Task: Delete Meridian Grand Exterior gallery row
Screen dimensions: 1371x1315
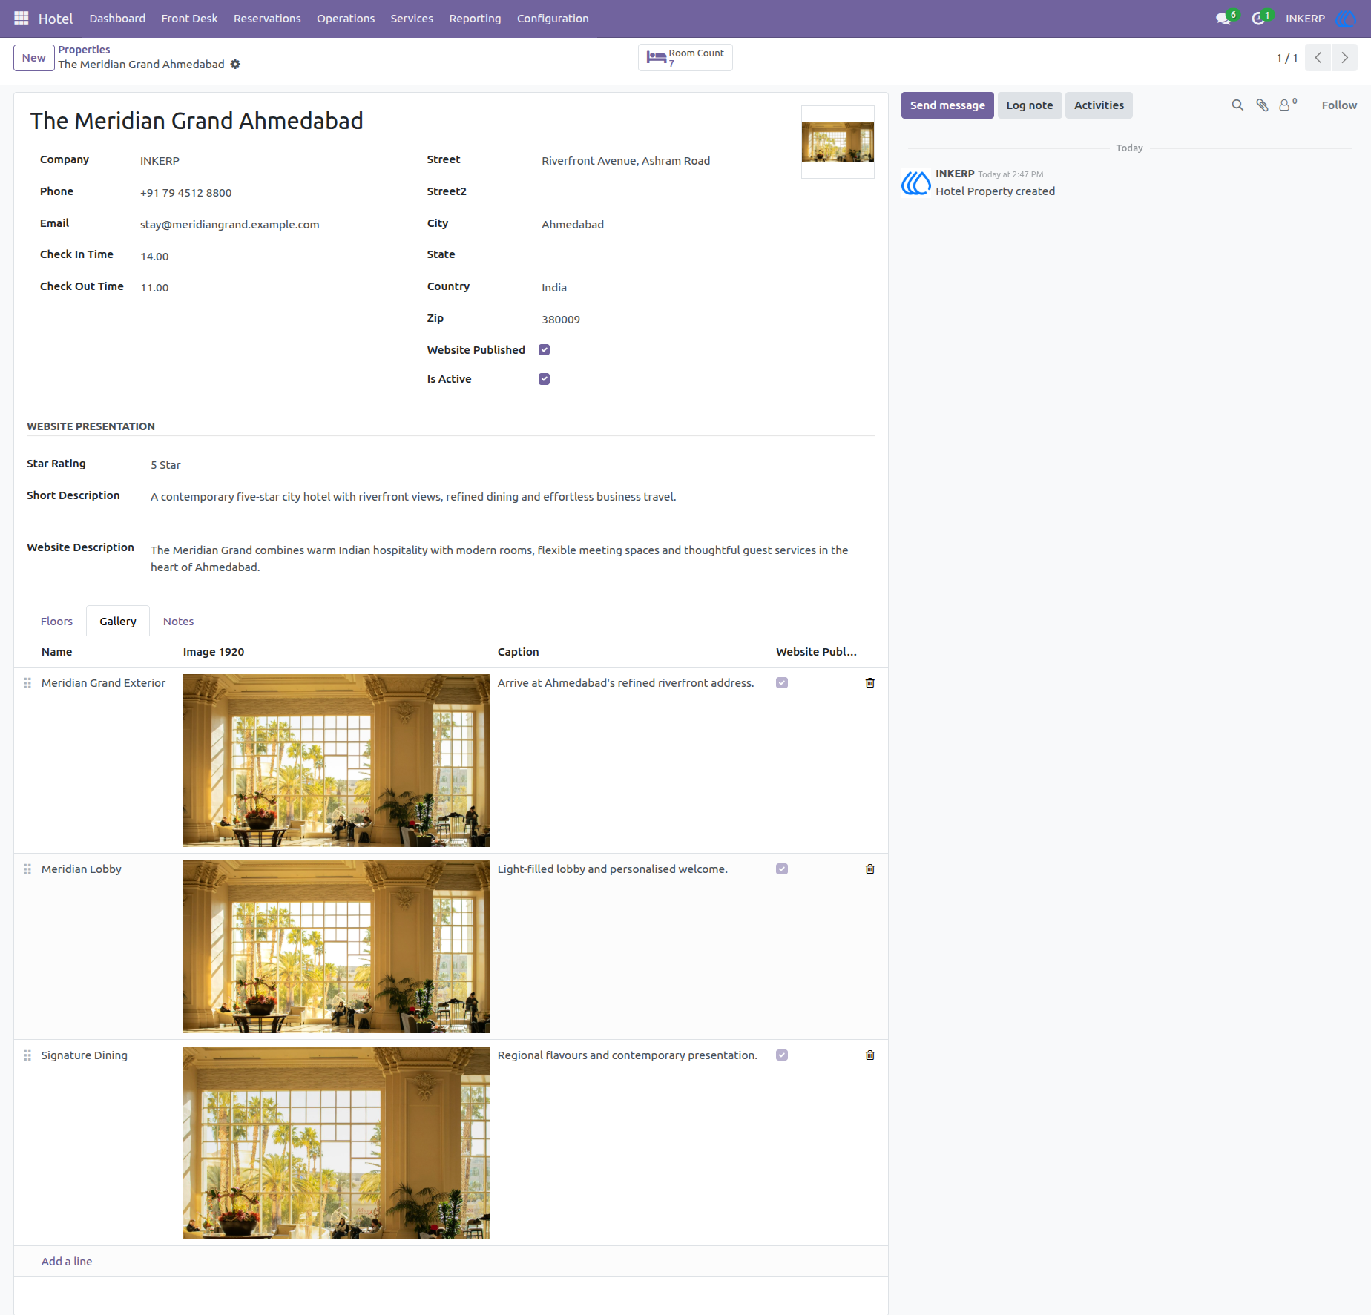Action: [x=870, y=683]
